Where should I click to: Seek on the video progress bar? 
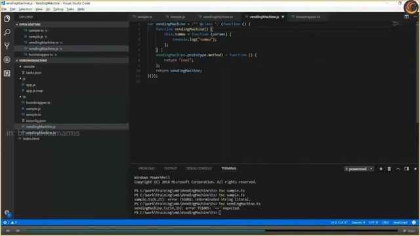tap(211, 230)
